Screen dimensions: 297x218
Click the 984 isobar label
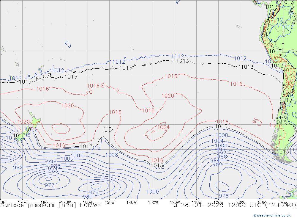[215, 161]
